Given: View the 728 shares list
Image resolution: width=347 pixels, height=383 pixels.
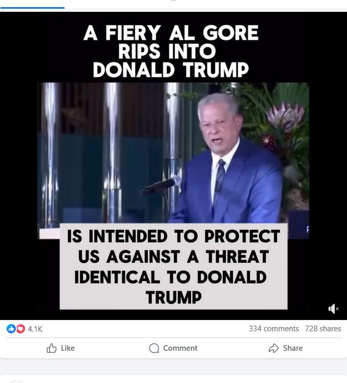Looking at the screenshot, I should pyautogui.click(x=323, y=329).
